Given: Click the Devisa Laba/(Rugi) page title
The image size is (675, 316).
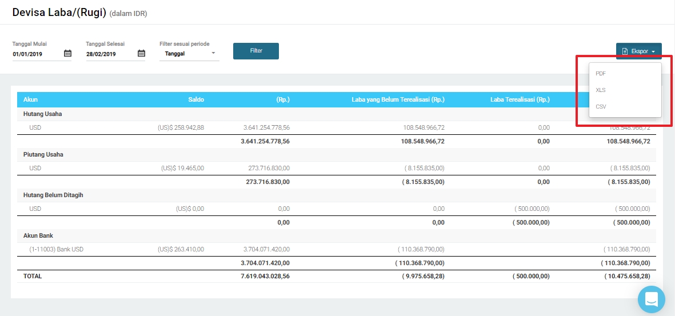Looking at the screenshot, I should [x=59, y=12].
